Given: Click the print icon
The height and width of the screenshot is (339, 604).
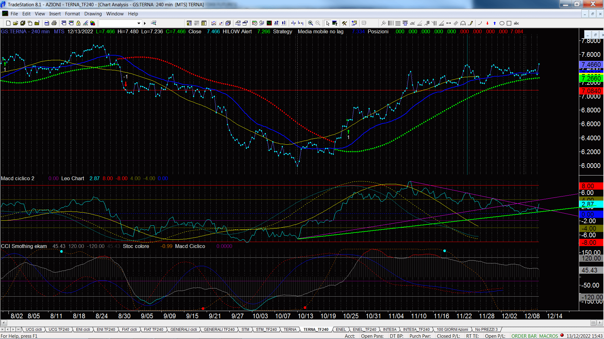Looking at the screenshot, I should [54, 23].
